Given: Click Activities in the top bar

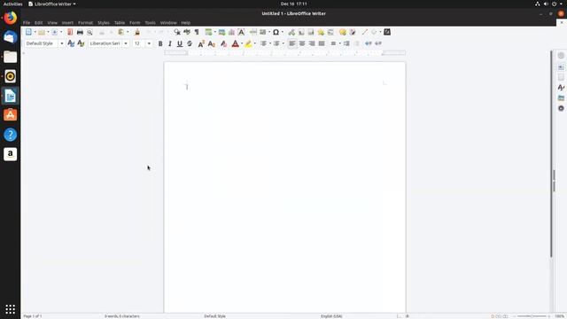Looking at the screenshot, I should (12, 4).
